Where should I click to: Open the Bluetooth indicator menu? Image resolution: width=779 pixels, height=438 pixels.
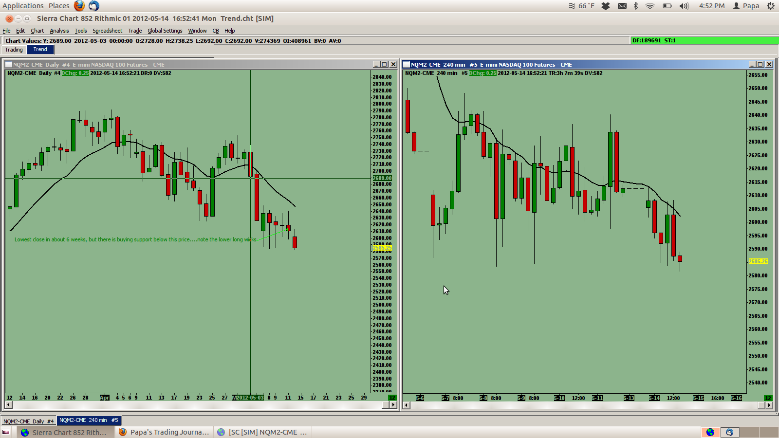(x=636, y=6)
